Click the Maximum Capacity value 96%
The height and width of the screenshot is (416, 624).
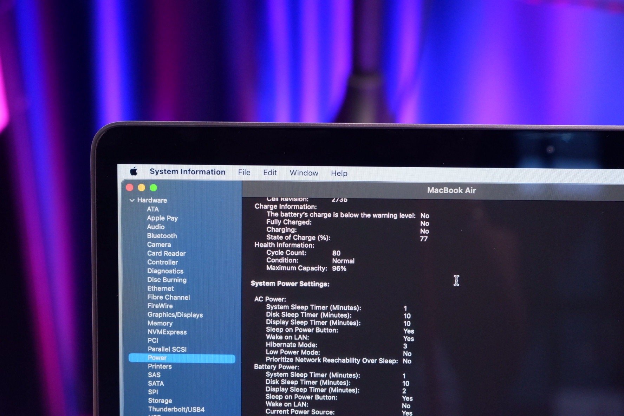click(x=339, y=268)
